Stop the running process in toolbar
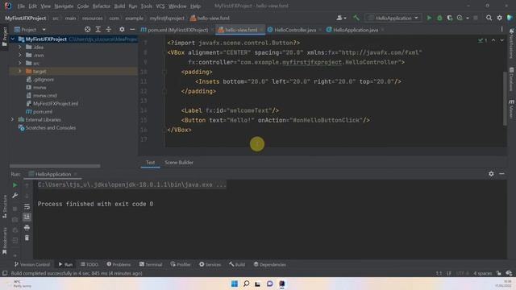Screen dimensions: 516x290 [476, 18]
